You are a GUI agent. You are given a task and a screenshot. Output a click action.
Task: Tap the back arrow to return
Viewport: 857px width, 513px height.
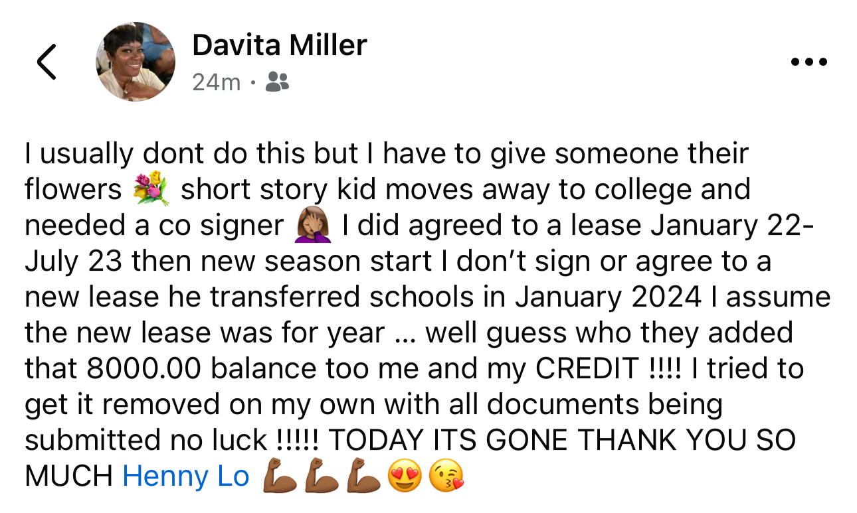click(46, 62)
